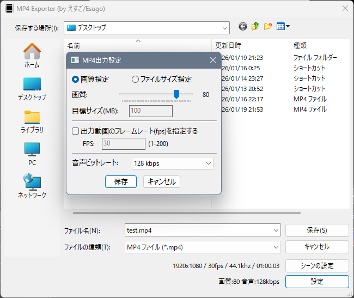Create a new folder via toolbar icon
354x298 pixels.
tap(268, 27)
